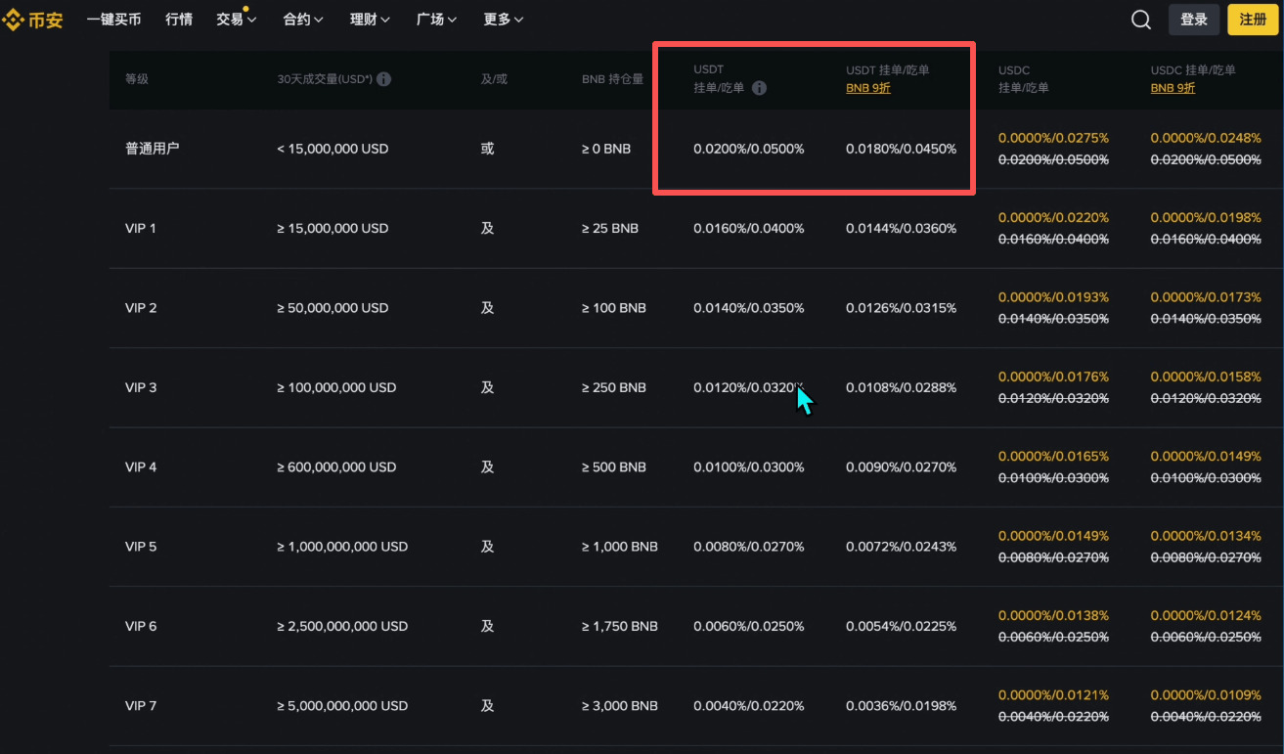Open the BNB 9折 link under USDT column
Screen dimensions: 1284x754
click(x=867, y=87)
